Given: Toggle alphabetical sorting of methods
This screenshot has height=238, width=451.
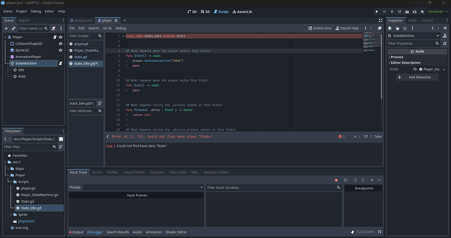Looking at the screenshot, I should tap(100, 104).
